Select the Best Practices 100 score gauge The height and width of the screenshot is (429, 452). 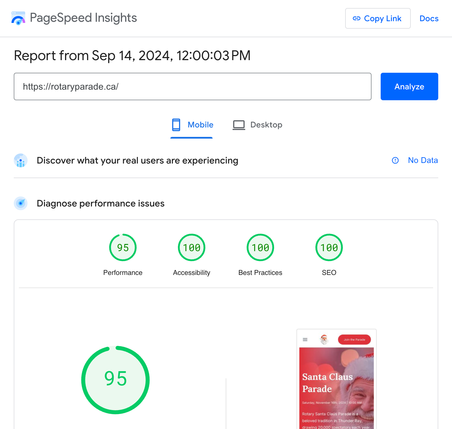coord(260,247)
